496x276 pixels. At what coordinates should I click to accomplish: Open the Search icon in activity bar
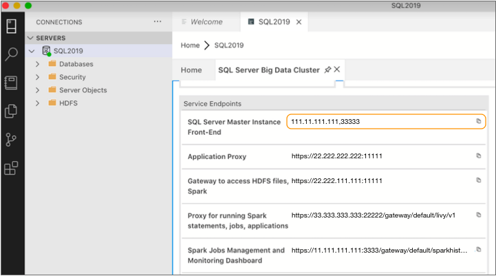(x=11, y=55)
